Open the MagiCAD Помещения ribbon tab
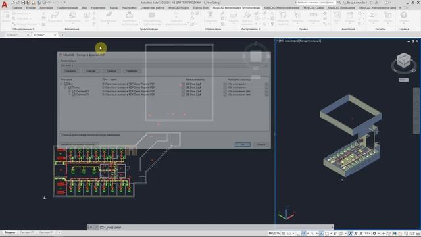The image size is (421, 237). click(x=341, y=8)
